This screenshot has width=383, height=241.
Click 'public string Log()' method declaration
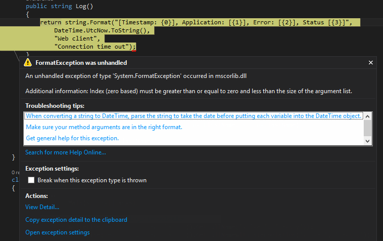59,6
